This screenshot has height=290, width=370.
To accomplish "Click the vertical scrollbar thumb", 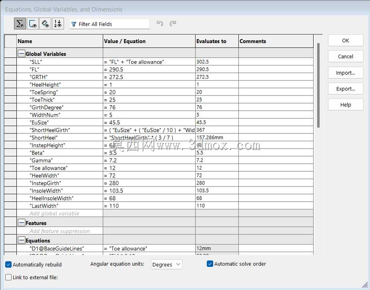I will coord(318,85).
